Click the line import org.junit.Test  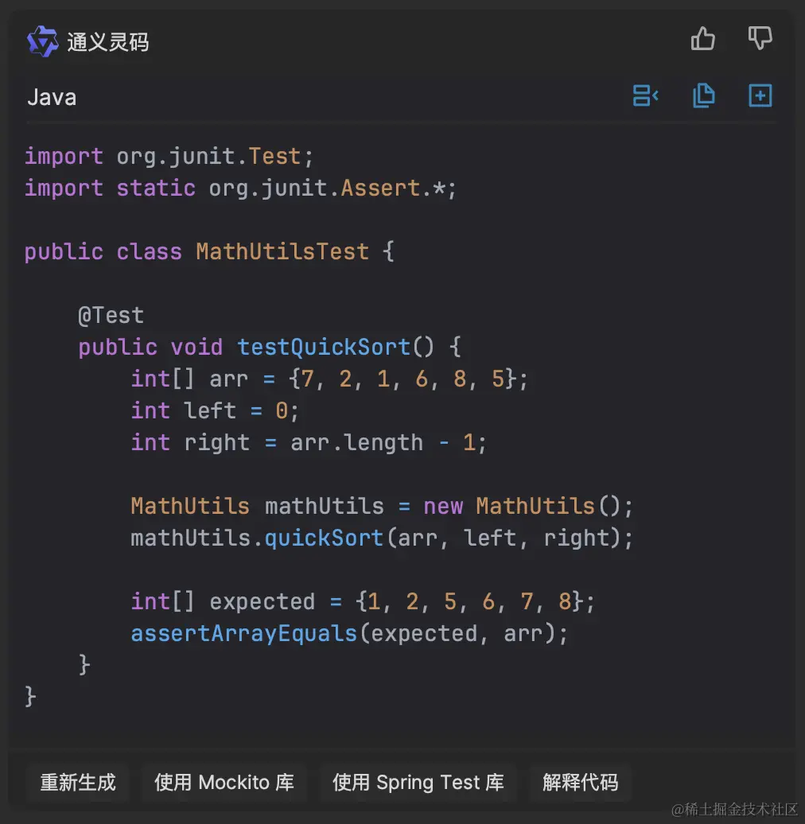(x=169, y=157)
